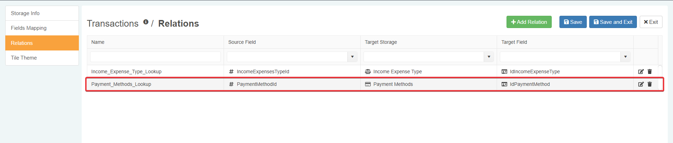This screenshot has height=143, width=673.
Task: Open the Source Field filter dropdown
Action: [352, 57]
